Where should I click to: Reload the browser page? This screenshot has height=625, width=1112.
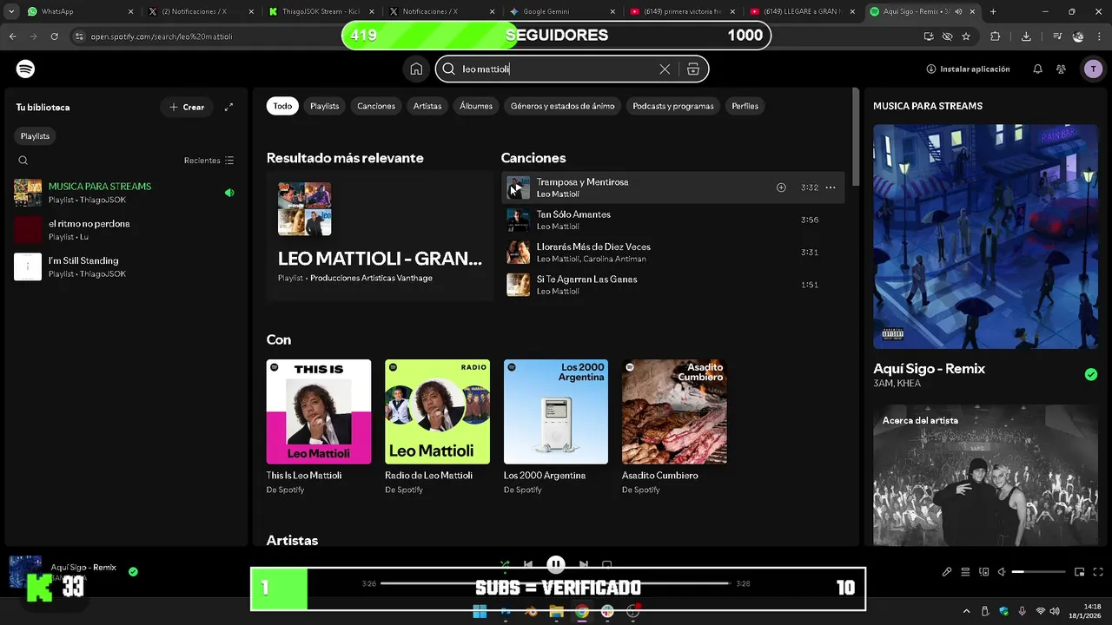(x=54, y=36)
